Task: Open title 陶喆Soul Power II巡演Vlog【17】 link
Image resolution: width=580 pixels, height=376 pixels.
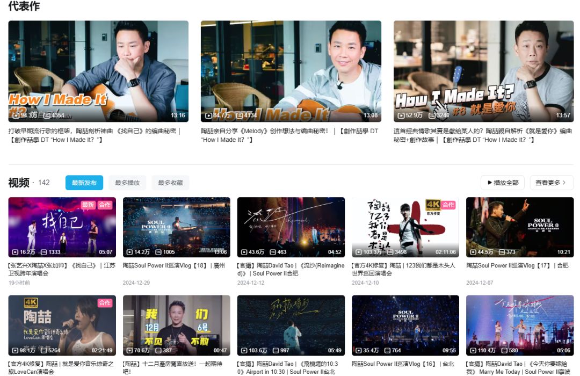Action: point(518,265)
